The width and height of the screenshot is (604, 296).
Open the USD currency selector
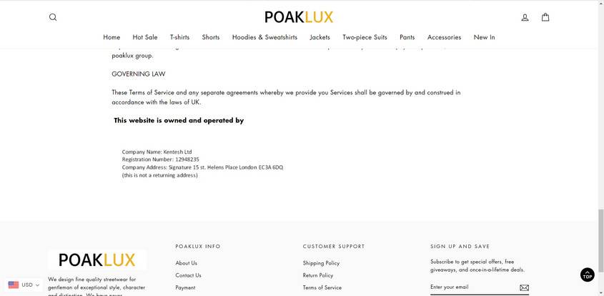pyautogui.click(x=24, y=285)
